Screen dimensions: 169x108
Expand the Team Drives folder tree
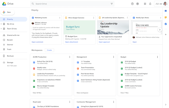(1, 29)
